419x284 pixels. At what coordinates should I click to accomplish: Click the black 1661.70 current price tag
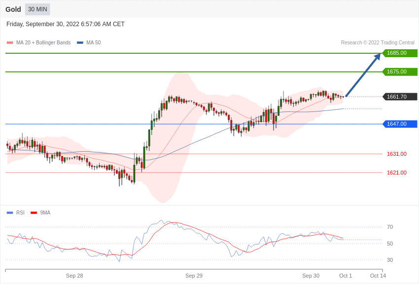[400, 97]
